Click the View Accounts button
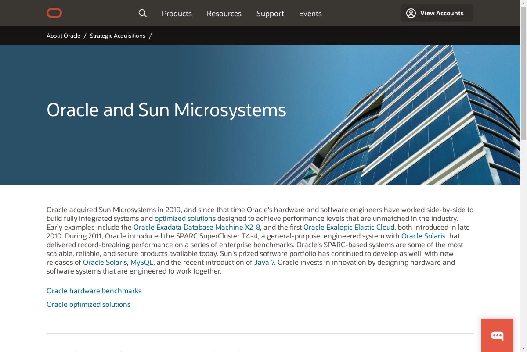Screen dimensions: 527x352 click(437, 13)
